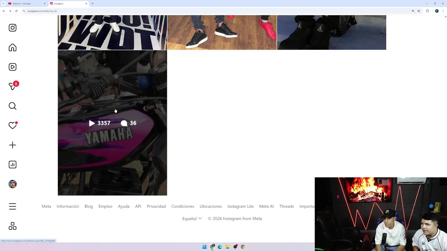The image size is (447, 251).
Task: Click the address bar URL field
Action: coord(217,11)
